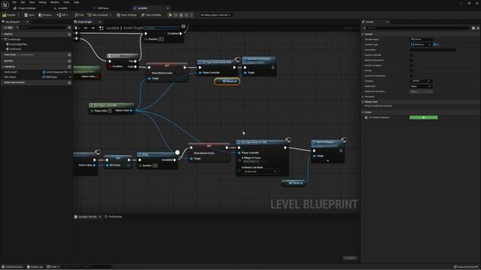This screenshot has width=481, height=270.
Task: Open the debug object selector dropdown
Action: coord(216,15)
